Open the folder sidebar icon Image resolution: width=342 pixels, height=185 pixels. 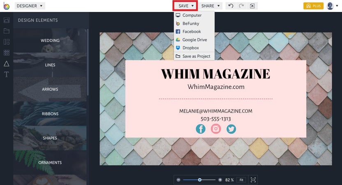[7, 31]
